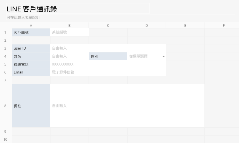
Task: Open the 性別 dropdown arrow
Action: coord(163,57)
